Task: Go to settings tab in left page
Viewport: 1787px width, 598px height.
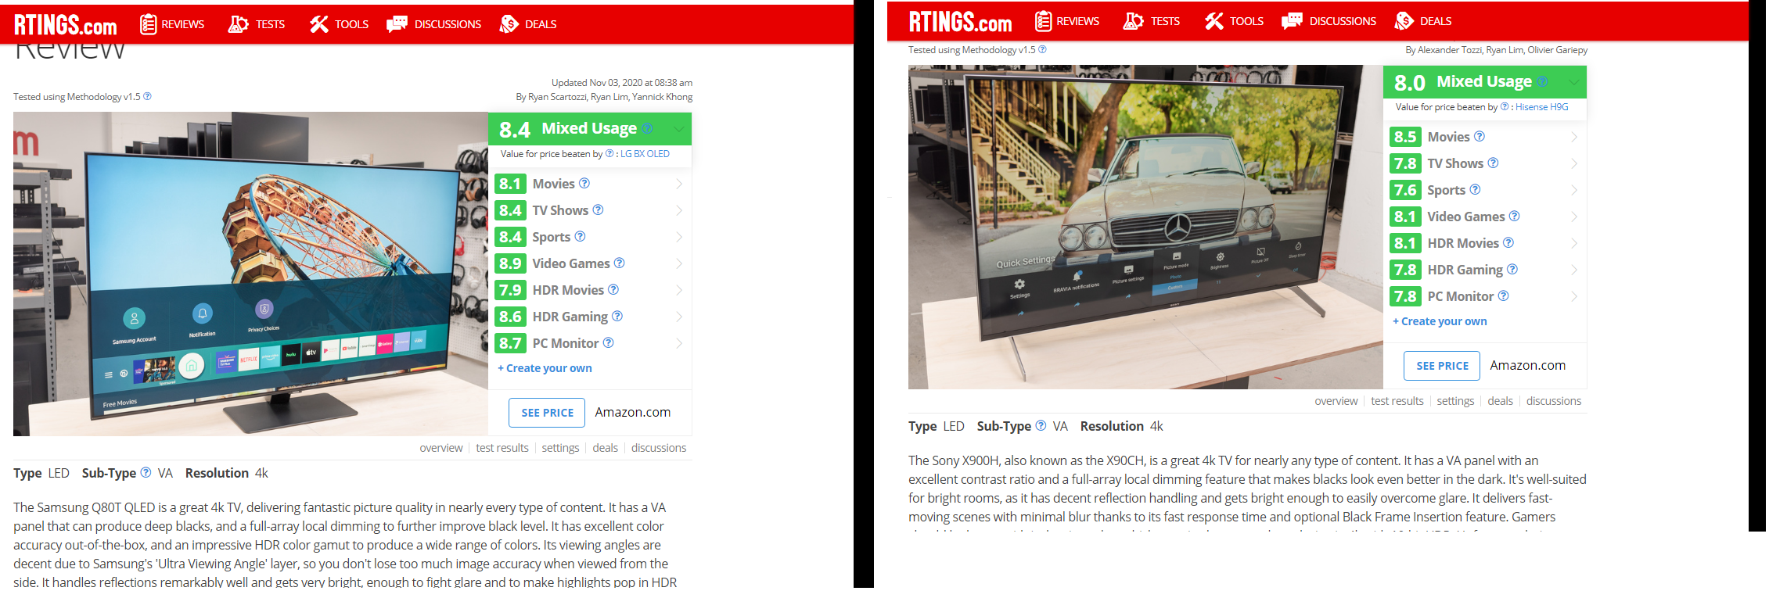Action: pos(560,448)
